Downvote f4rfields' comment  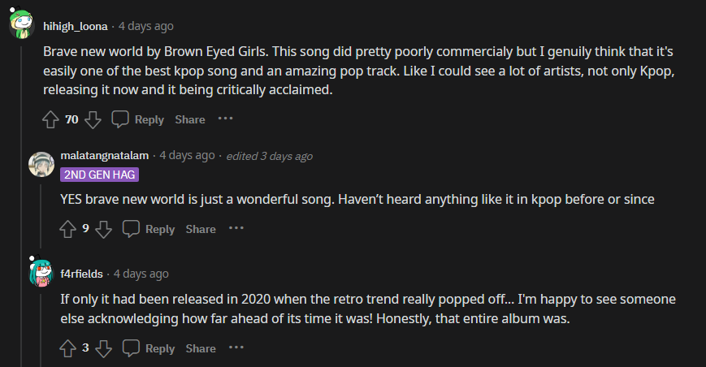[x=103, y=348]
